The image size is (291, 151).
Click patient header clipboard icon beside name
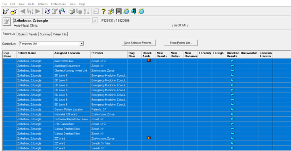click(x=6, y=22)
